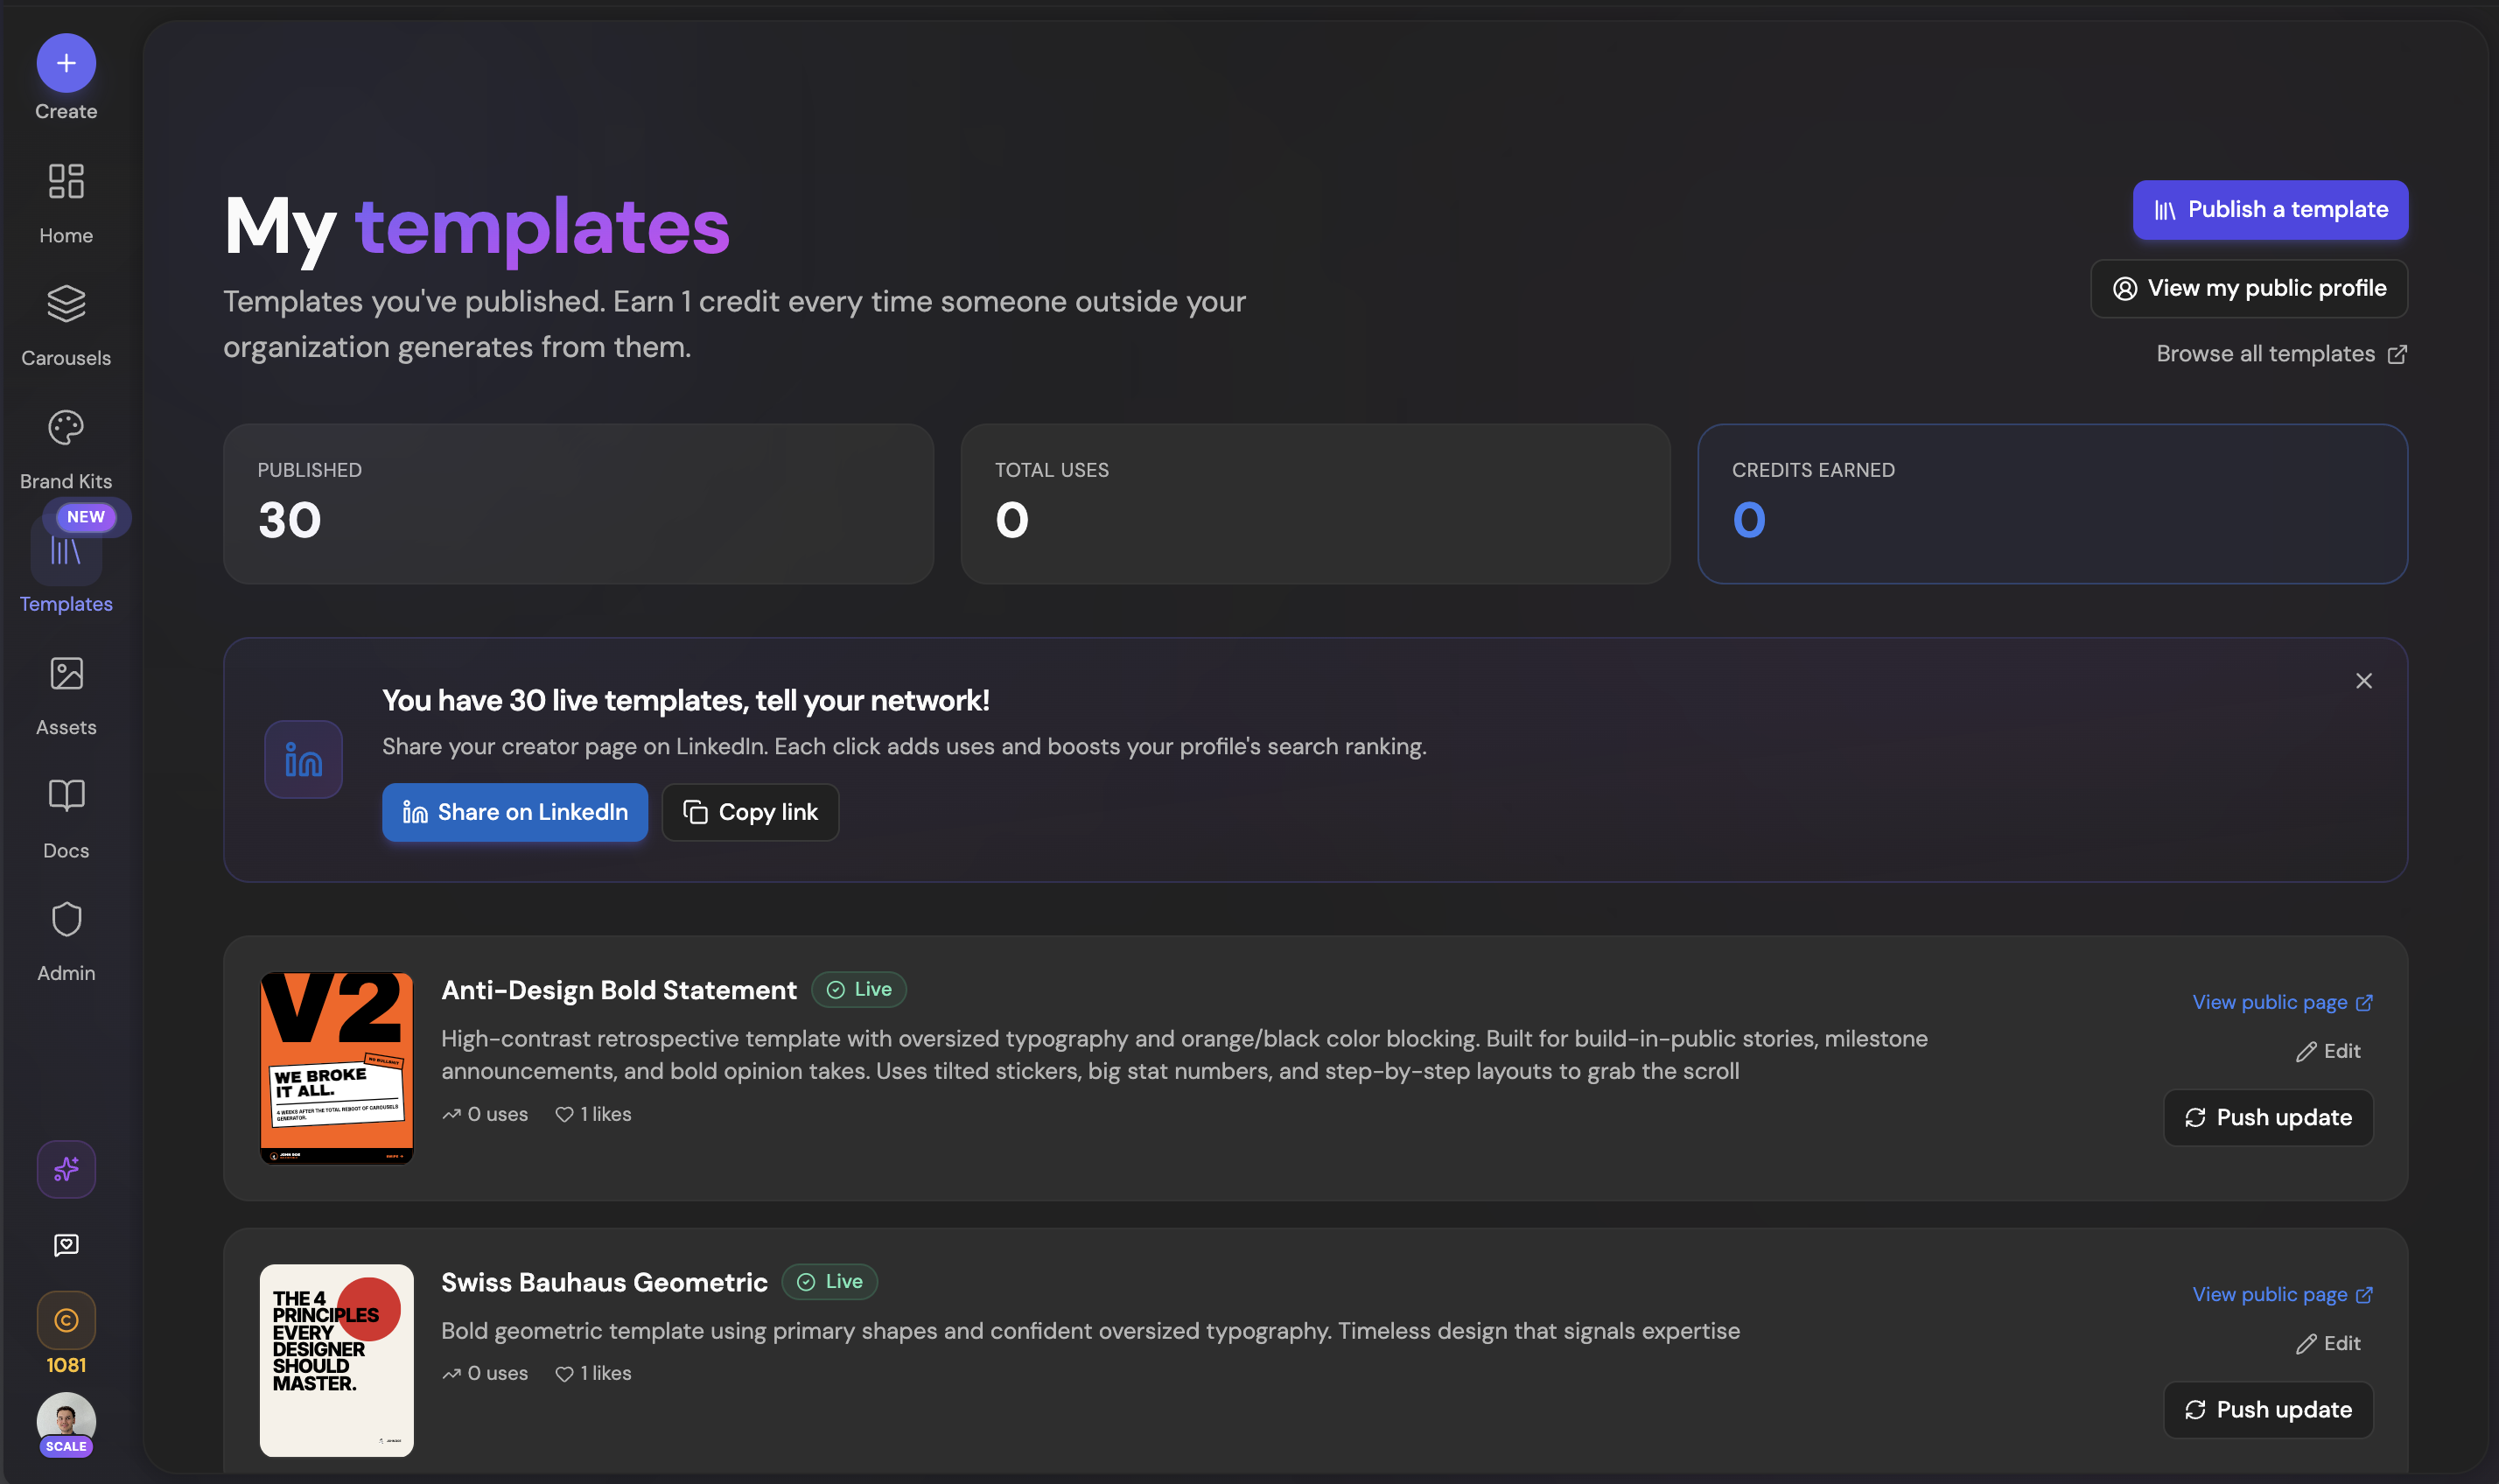Open the purple AI sparkle feature
The height and width of the screenshot is (1484, 2499).
(65, 1168)
